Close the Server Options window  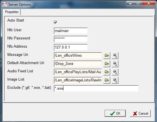[148, 3]
